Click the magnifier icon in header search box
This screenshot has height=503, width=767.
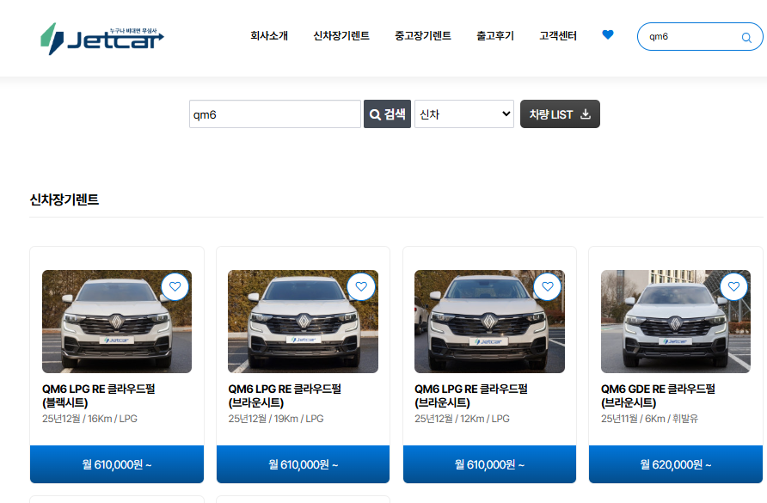[x=746, y=37]
